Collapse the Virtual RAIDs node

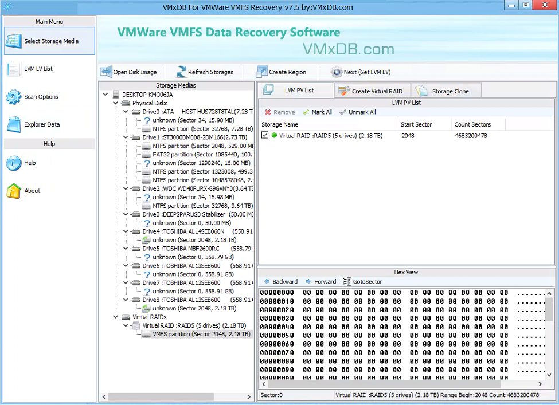[x=115, y=317]
